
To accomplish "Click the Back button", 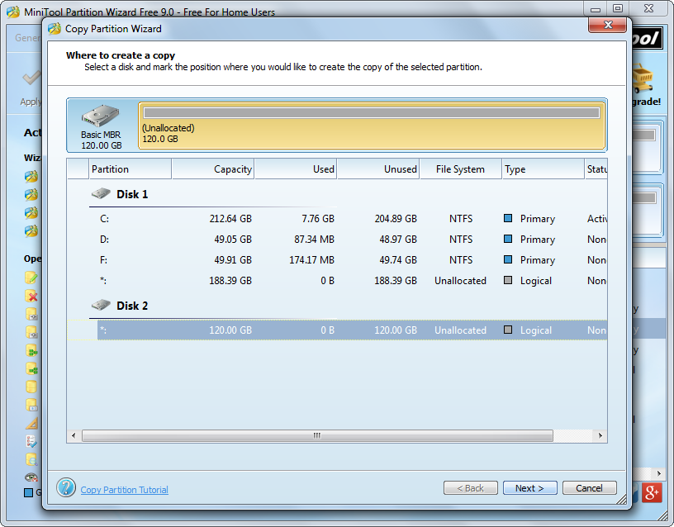I will pyautogui.click(x=471, y=488).
